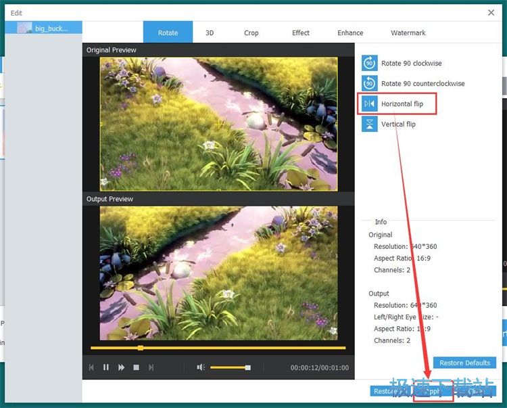
Task: Click the Original 'Channels: 2' text
Action: pyautogui.click(x=392, y=270)
